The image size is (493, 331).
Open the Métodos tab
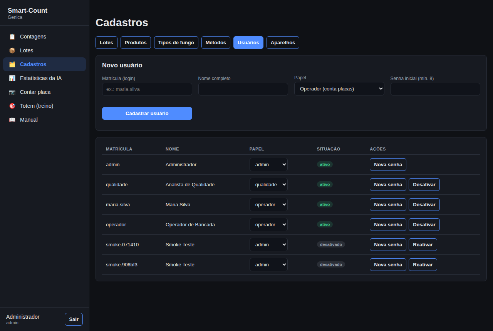(216, 42)
